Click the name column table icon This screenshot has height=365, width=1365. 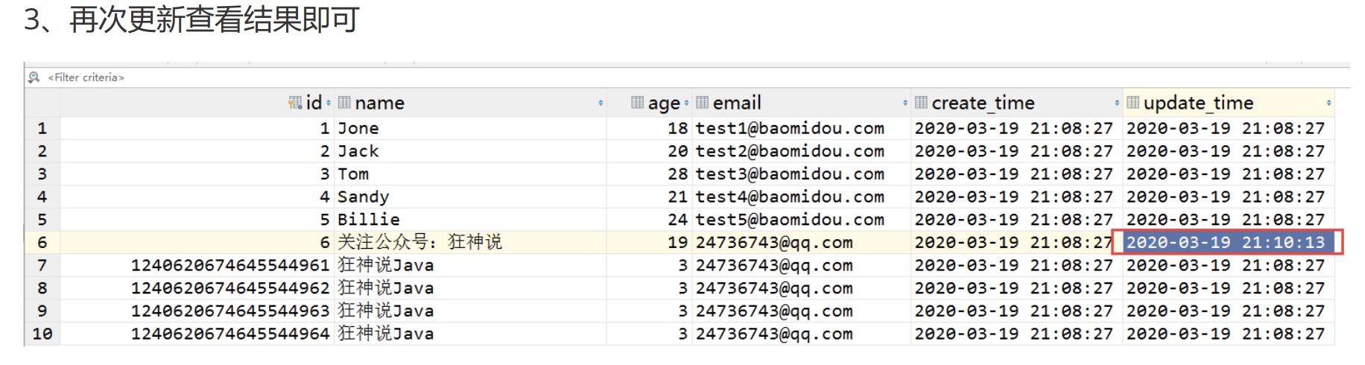(344, 103)
